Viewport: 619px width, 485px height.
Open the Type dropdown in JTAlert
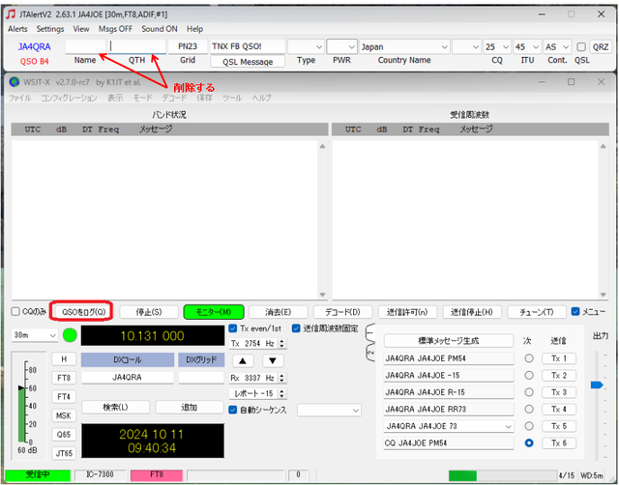(306, 47)
